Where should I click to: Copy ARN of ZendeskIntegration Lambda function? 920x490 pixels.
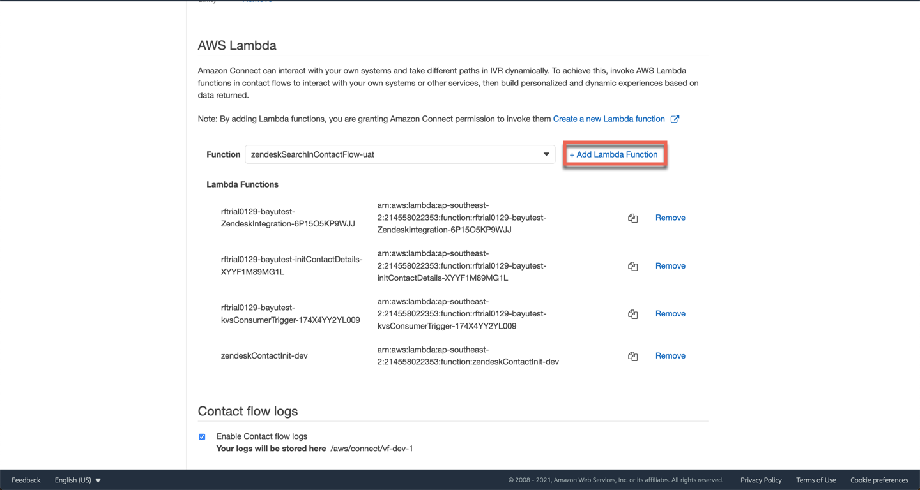[x=632, y=218]
